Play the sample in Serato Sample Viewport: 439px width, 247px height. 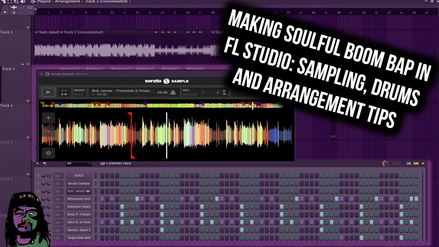pyautogui.click(x=48, y=92)
